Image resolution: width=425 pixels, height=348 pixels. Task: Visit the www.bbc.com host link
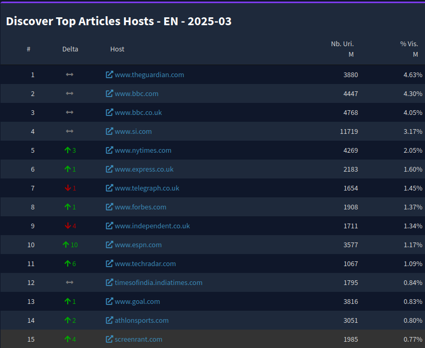(137, 93)
